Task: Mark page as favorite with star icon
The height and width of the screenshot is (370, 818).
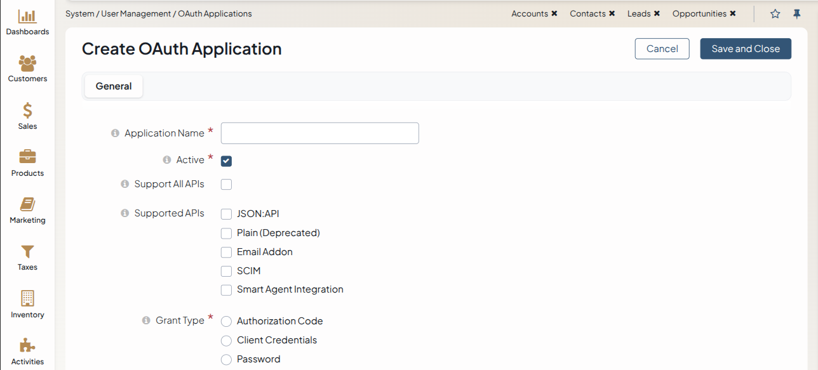Action: pyautogui.click(x=775, y=14)
